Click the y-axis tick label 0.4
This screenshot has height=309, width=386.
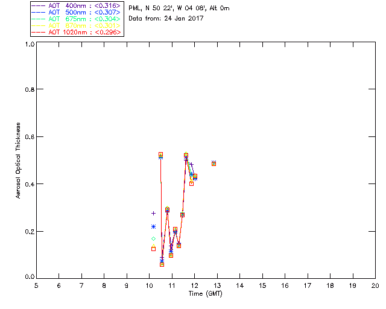pos(30,184)
